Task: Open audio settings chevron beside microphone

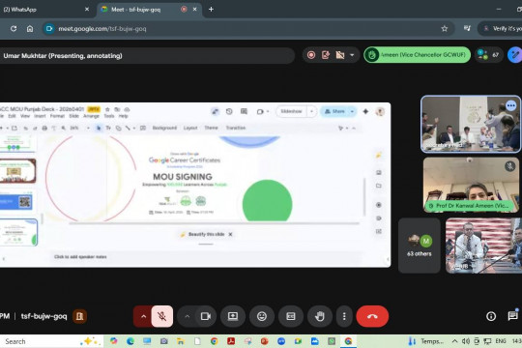Action: tap(143, 316)
